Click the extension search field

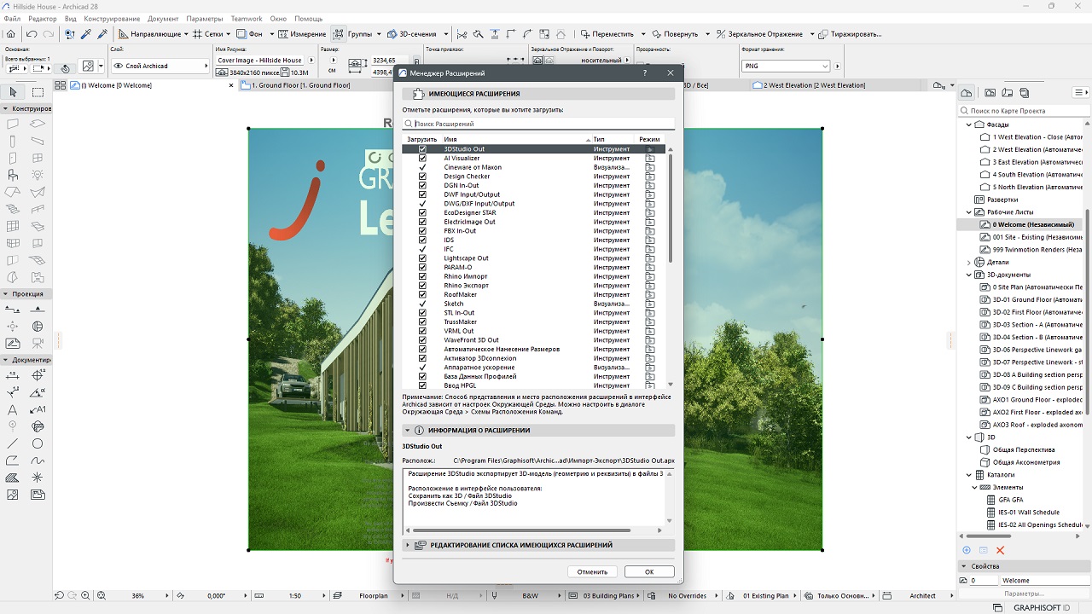click(x=539, y=124)
